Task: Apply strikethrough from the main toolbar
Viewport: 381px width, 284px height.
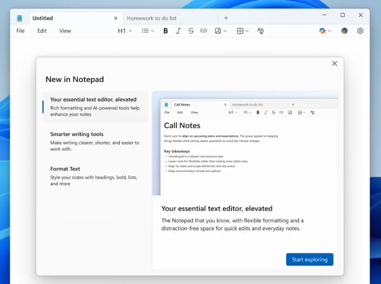Action: coord(191,31)
